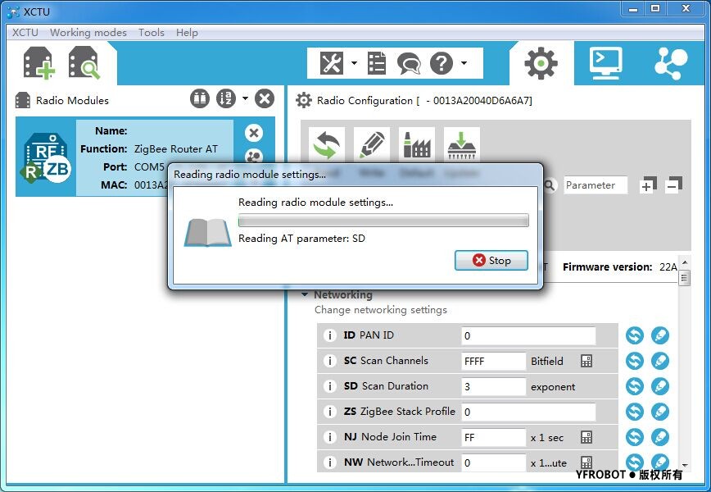Refresh the ID PAN ID parameter
The height and width of the screenshot is (492, 711).
pyautogui.click(x=635, y=335)
